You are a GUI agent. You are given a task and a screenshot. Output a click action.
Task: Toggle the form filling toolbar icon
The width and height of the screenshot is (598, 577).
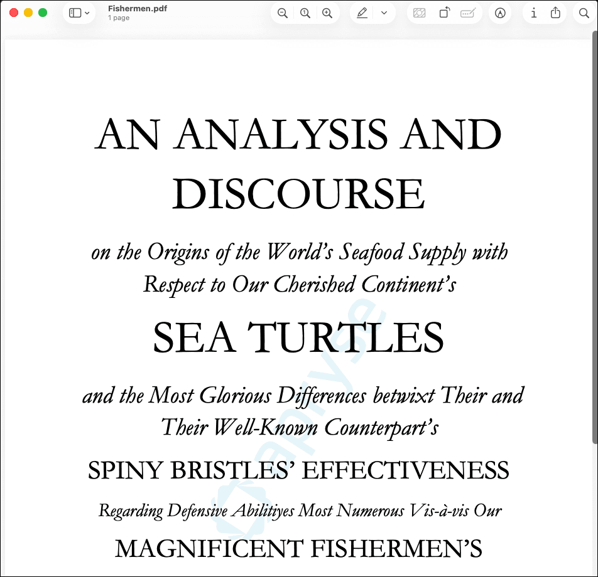tap(467, 13)
